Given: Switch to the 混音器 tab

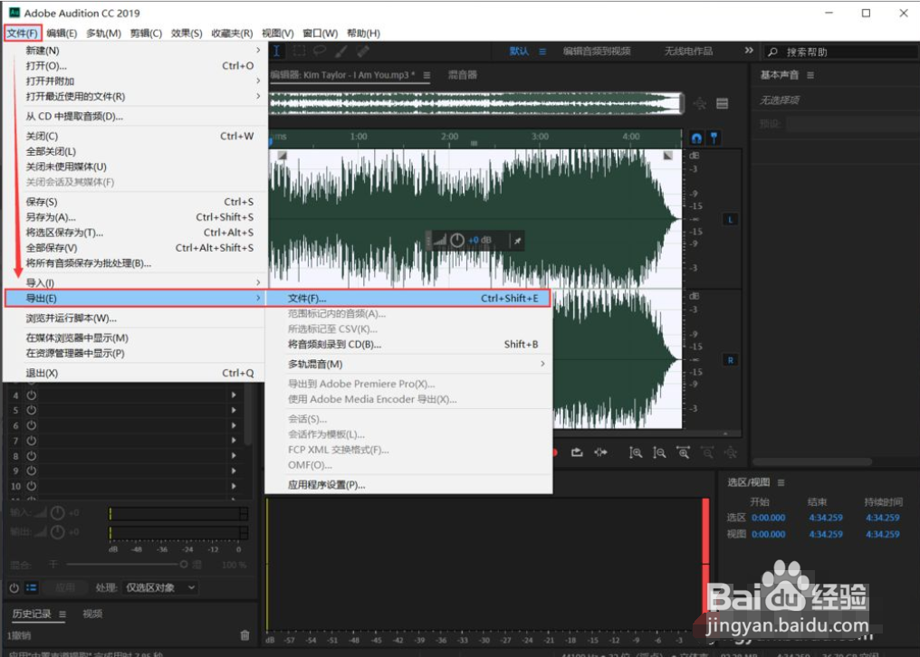Looking at the screenshot, I should coord(463,75).
